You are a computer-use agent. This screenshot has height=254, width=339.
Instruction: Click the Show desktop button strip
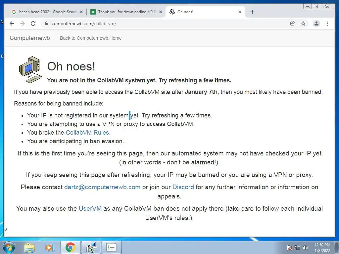point(337,247)
